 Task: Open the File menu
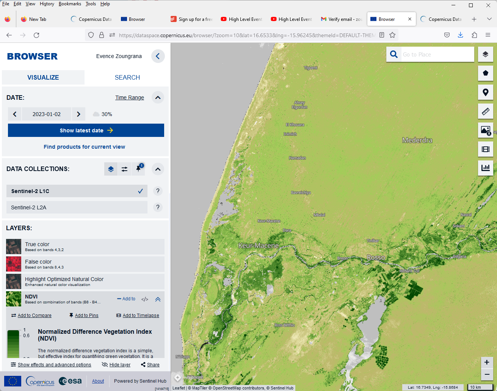6,4
